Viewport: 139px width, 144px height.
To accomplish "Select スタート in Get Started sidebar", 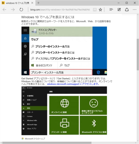I will coord(34,112).
